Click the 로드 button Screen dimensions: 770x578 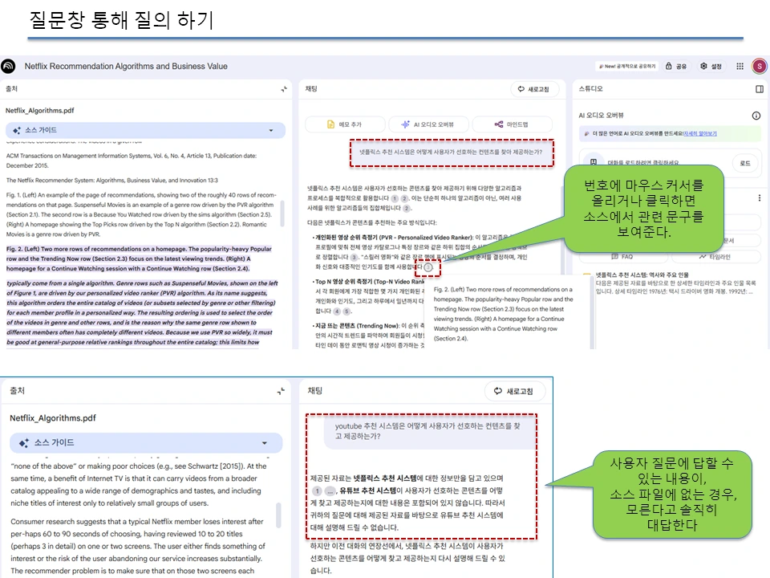[x=745, y=163]
